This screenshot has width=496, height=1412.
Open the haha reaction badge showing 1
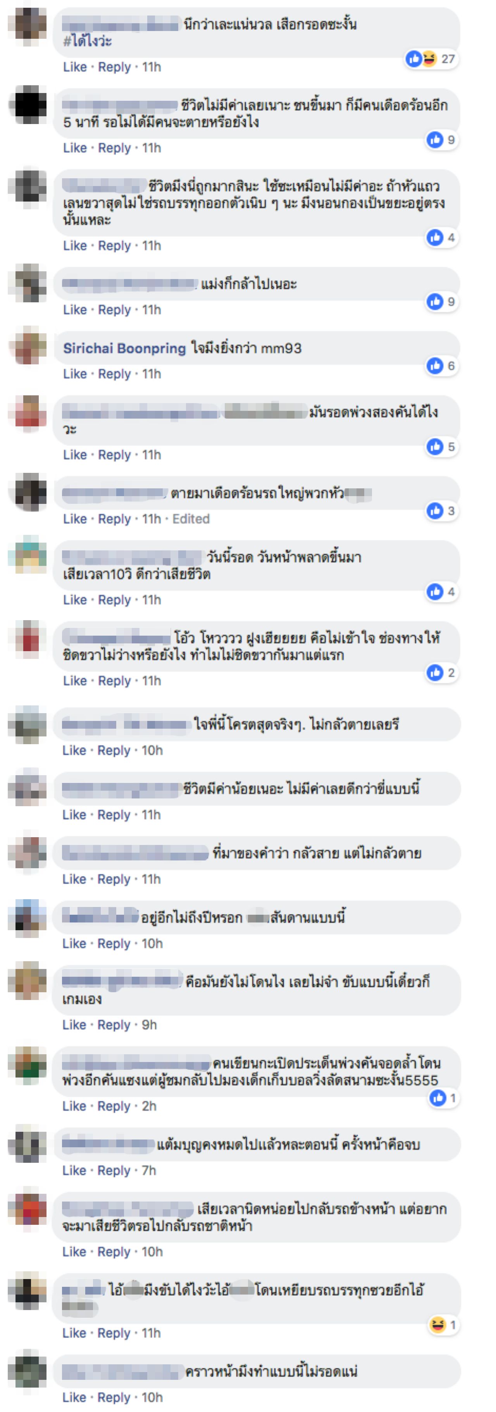[x=443, y=1325]
